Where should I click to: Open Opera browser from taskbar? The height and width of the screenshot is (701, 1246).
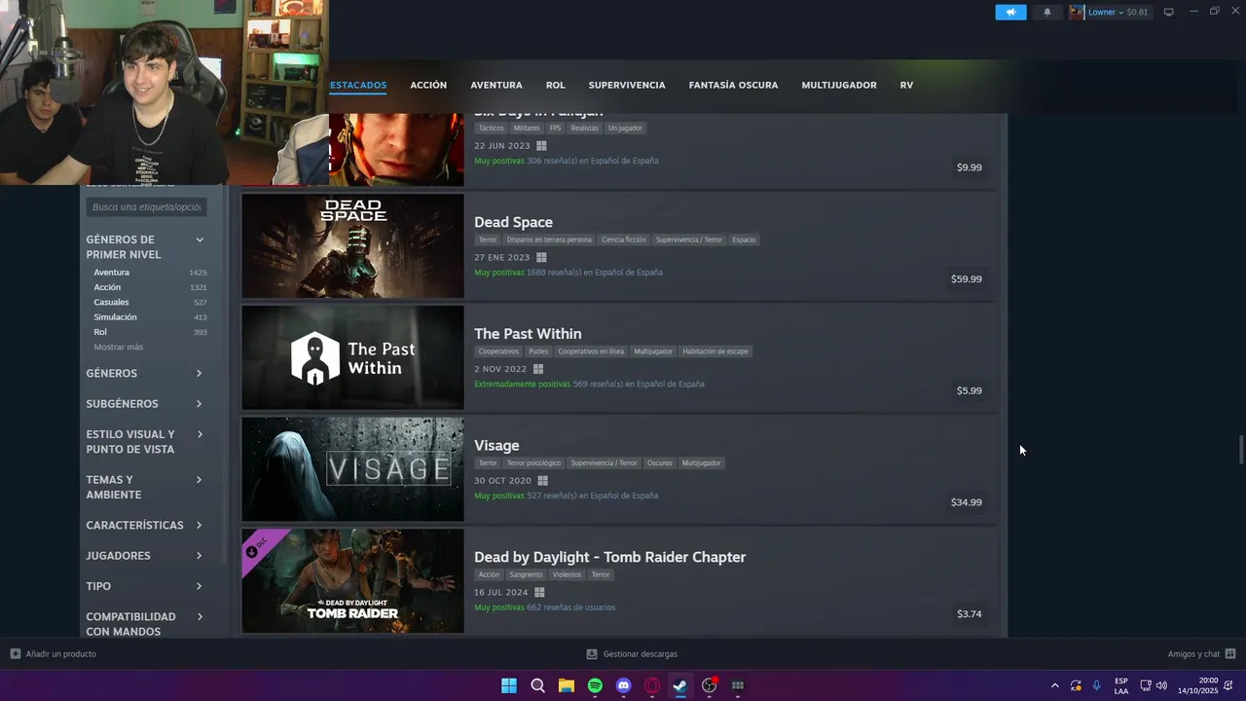[652, 685]
